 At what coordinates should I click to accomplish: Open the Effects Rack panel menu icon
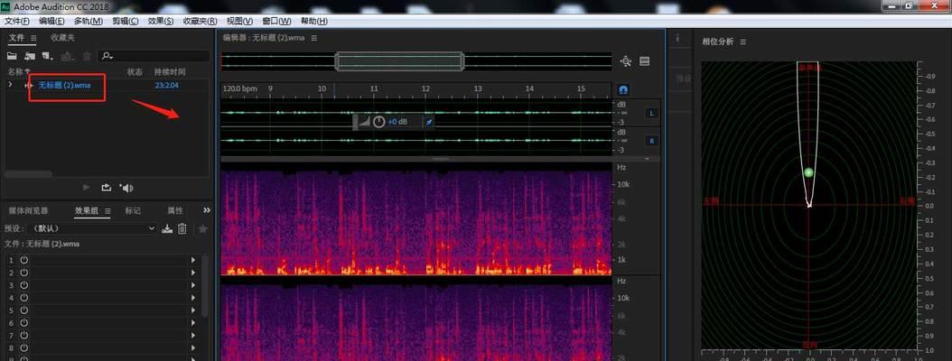pos(107,210)
